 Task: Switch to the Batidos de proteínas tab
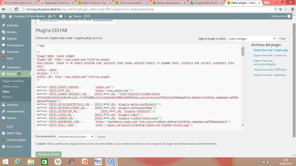169,3
